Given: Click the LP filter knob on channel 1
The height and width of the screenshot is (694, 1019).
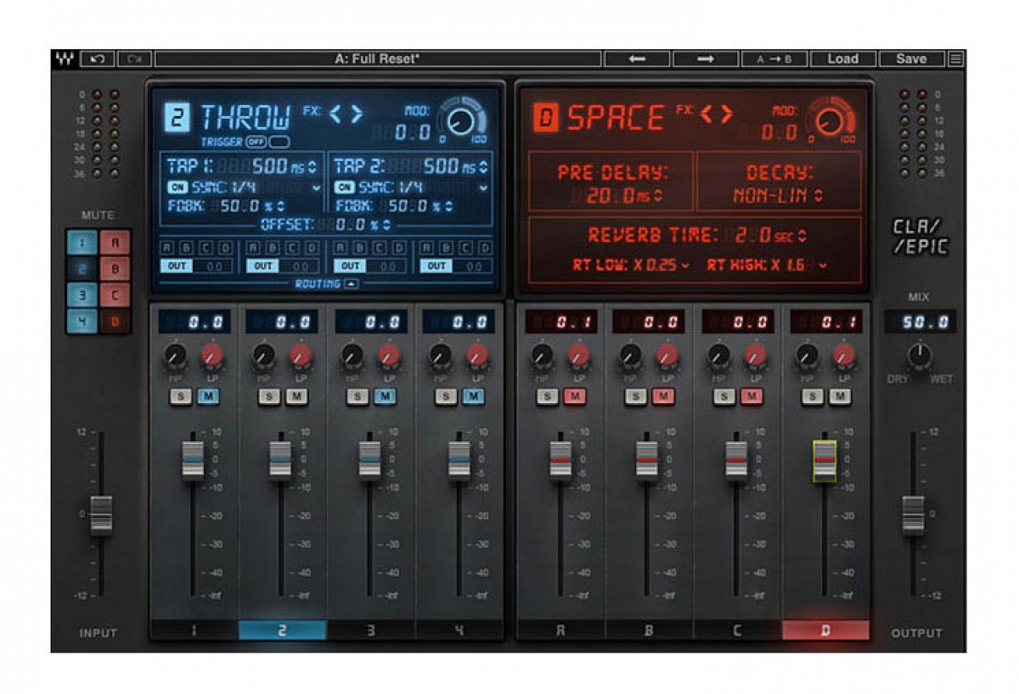Looking at the screenshot, I should coord(212,355).
